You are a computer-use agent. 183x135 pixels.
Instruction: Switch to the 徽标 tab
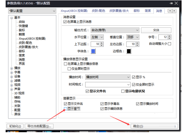(x=137, y=11)
